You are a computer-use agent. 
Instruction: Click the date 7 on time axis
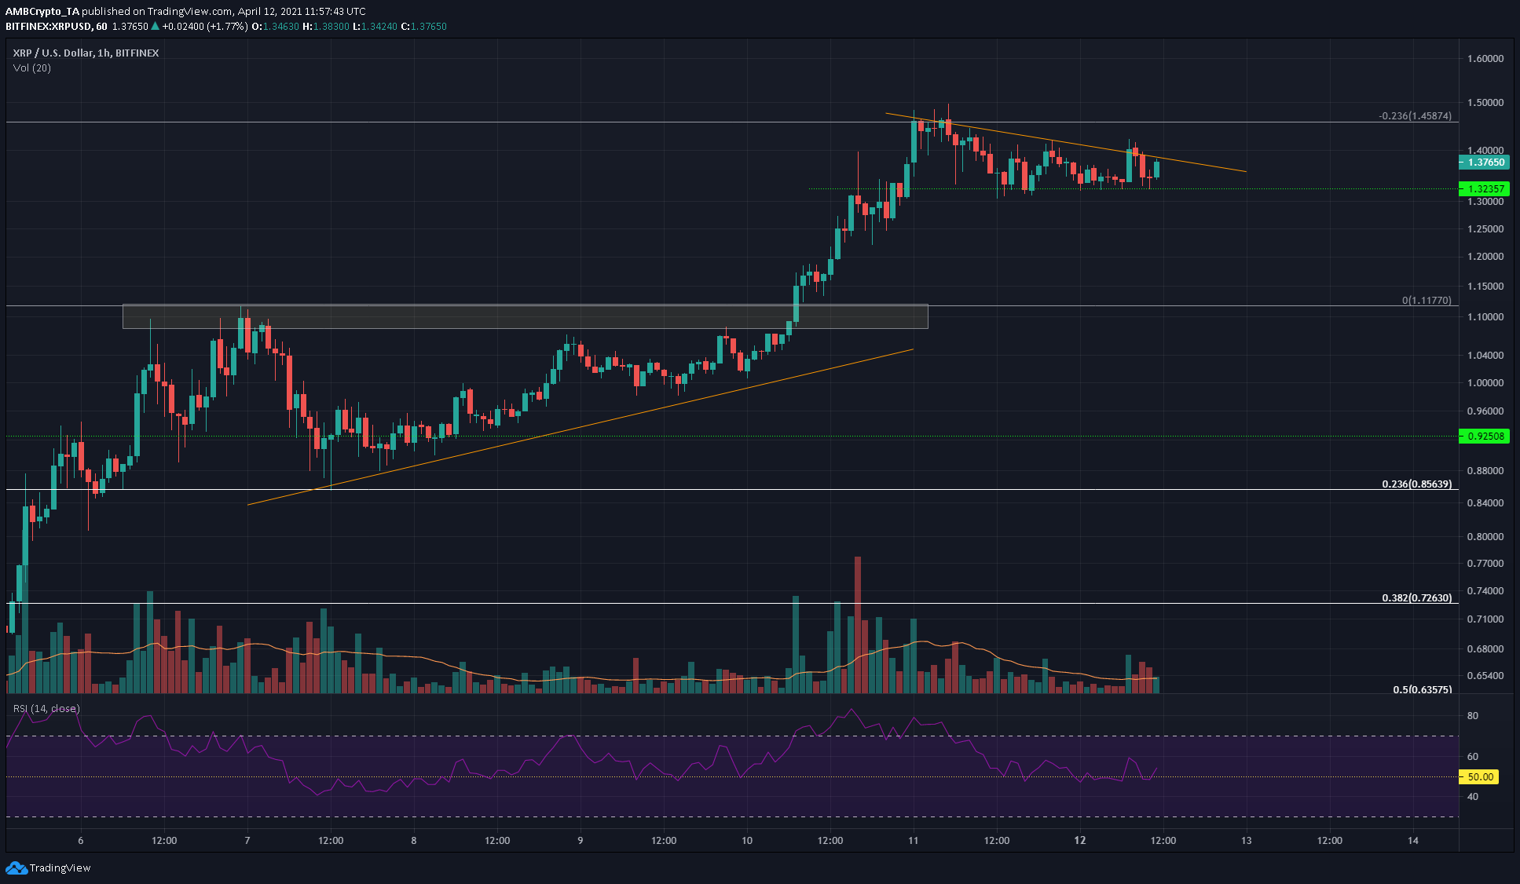click(x=247, y=840)
